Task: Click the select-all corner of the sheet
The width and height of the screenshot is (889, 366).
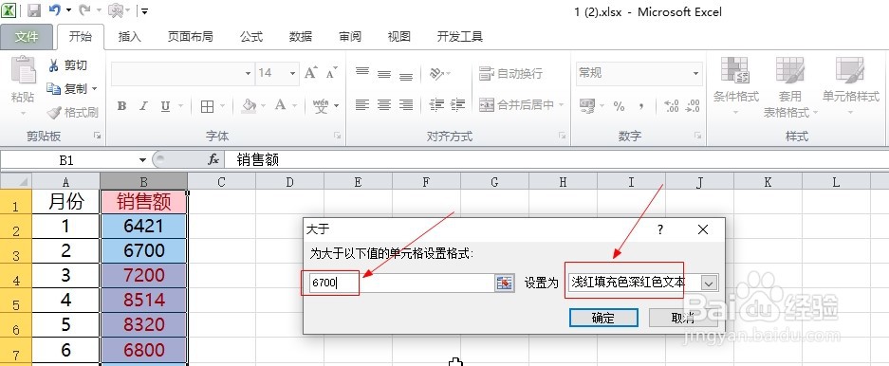Action: tap(16, 181)
